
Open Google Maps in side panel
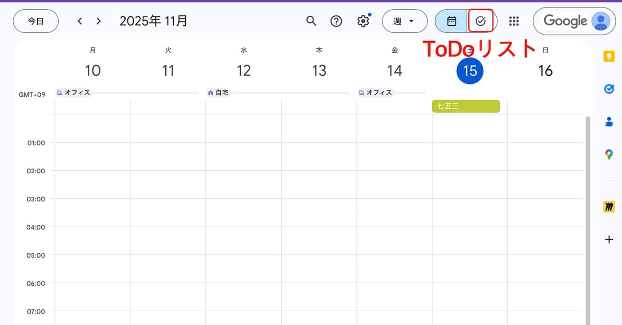coord(609,155)
